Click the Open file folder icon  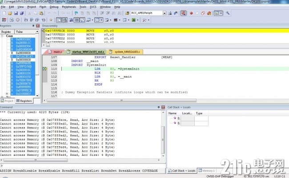(x=10, y=13)
